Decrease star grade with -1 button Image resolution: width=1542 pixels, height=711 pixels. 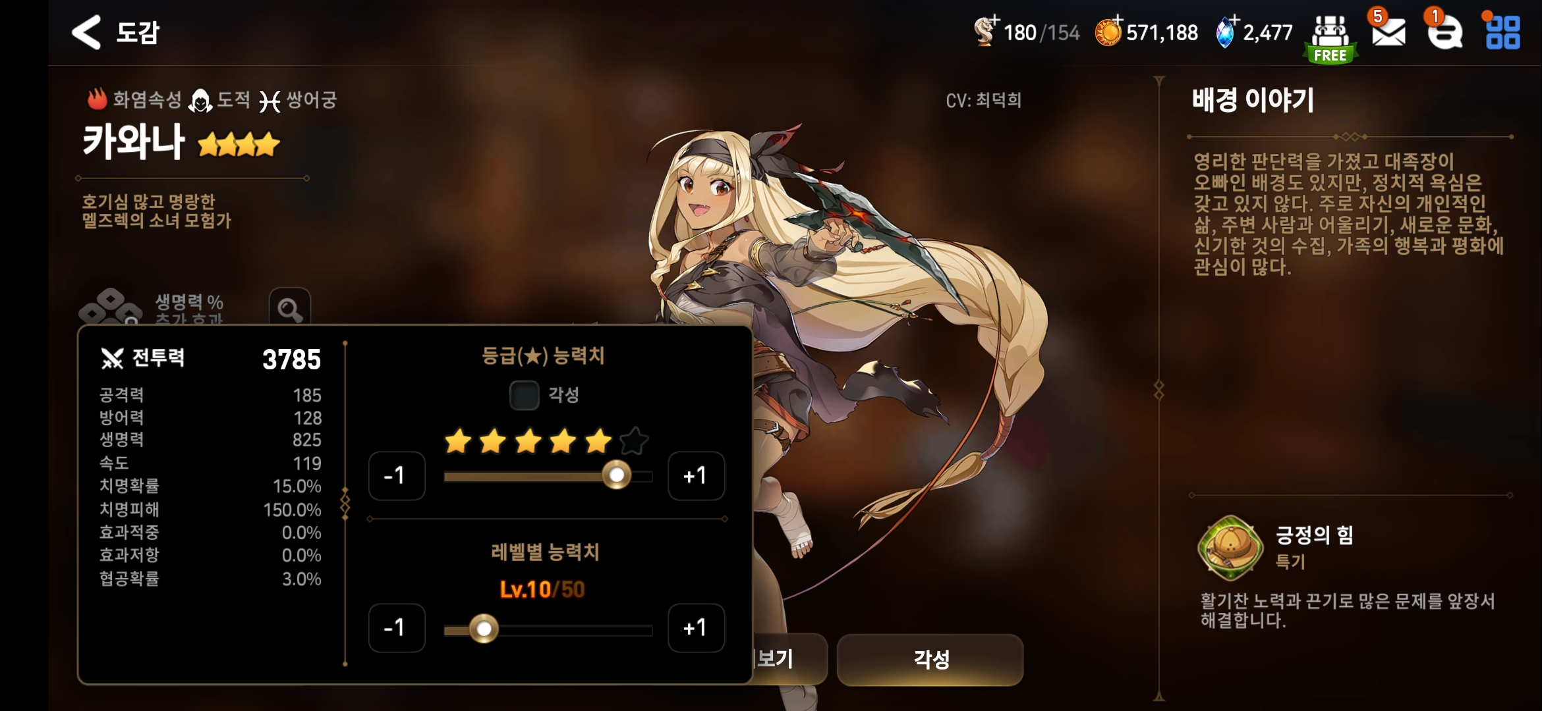pos(397,476)
